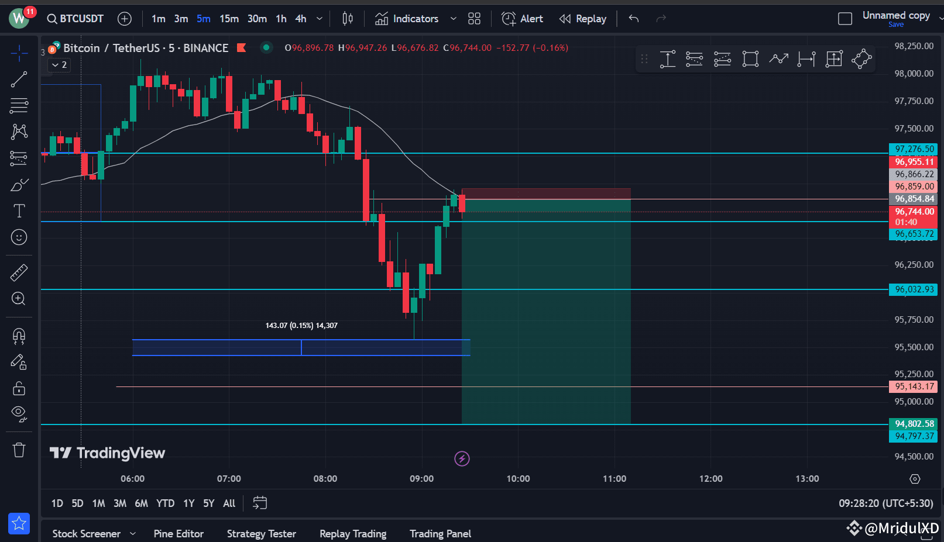944x542 pixels.
Task: Select the XABCD pattern tool
Action: [19, 132]
